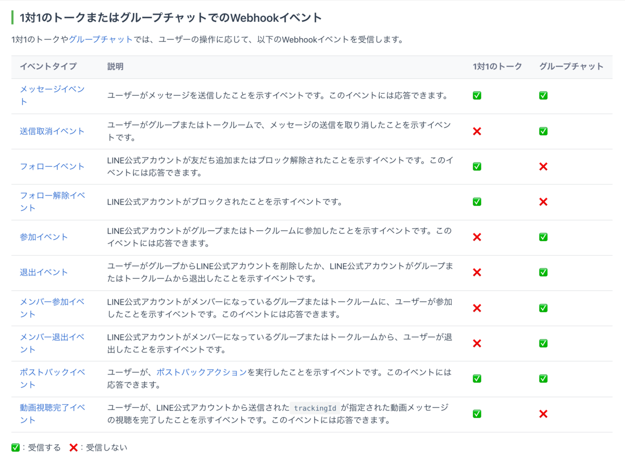Open the 動画視聴完了イベント link
625x461 pixels.
click(52, 414)
